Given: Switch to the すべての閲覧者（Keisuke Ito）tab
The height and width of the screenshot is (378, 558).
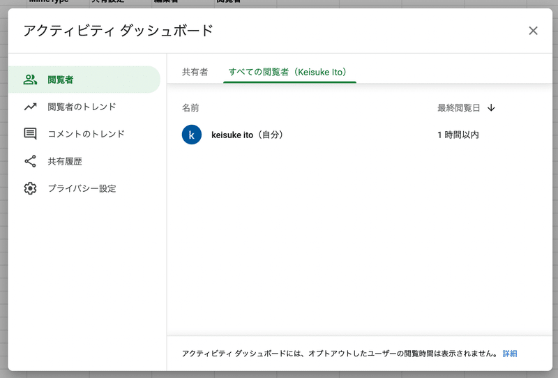Looking at the screenshot, I should coord(289,72).
